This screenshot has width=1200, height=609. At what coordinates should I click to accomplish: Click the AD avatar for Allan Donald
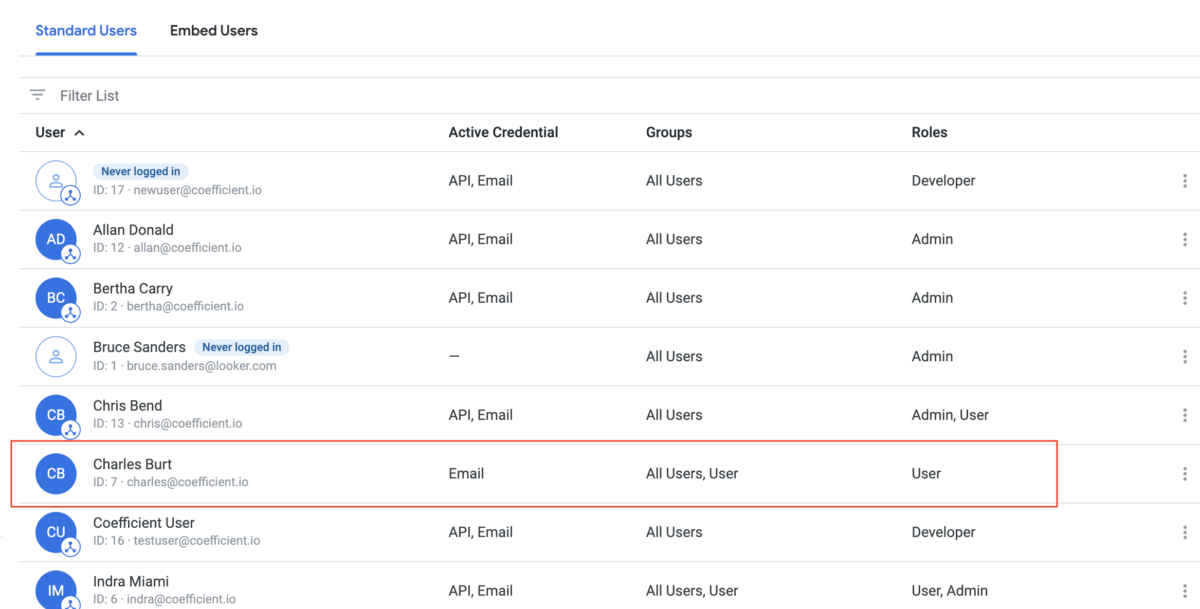point(56,239)
